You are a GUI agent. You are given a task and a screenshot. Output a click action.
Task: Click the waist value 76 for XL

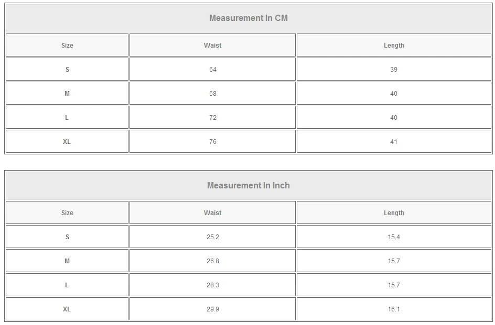pyautogui.click(x=212, y=142)
